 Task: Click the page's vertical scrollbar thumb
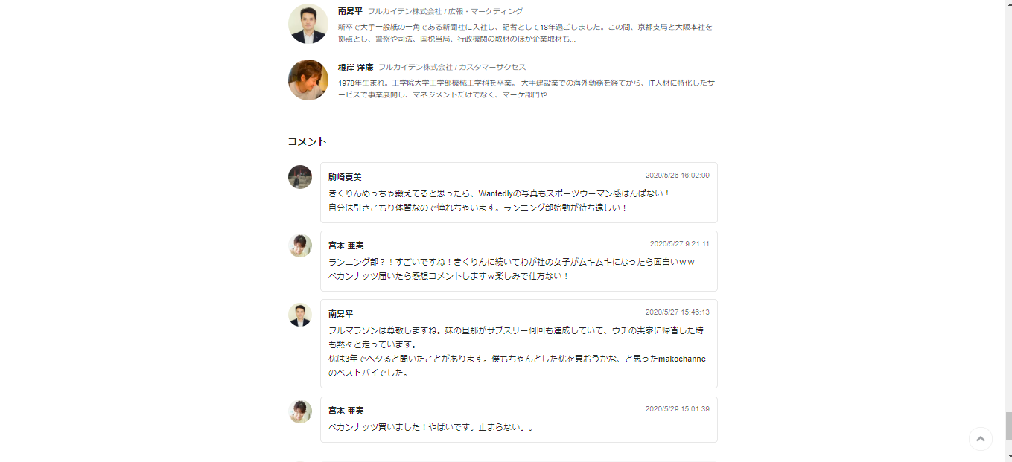pyautogui.click(x=1007, y=426)
